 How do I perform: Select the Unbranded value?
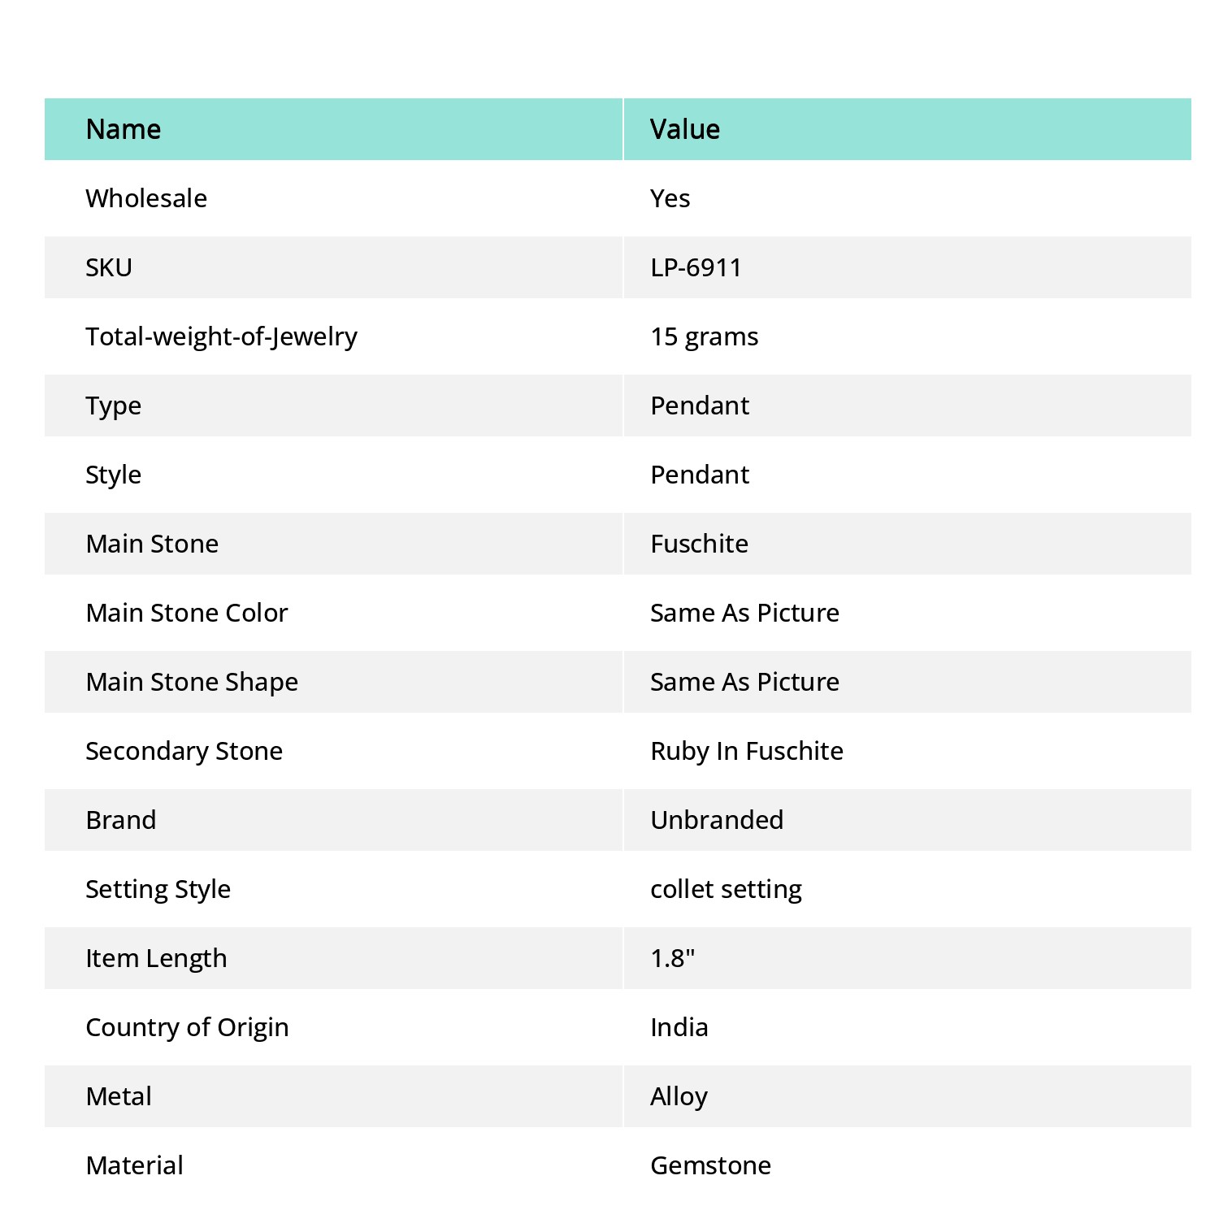[x=718, y=820]
